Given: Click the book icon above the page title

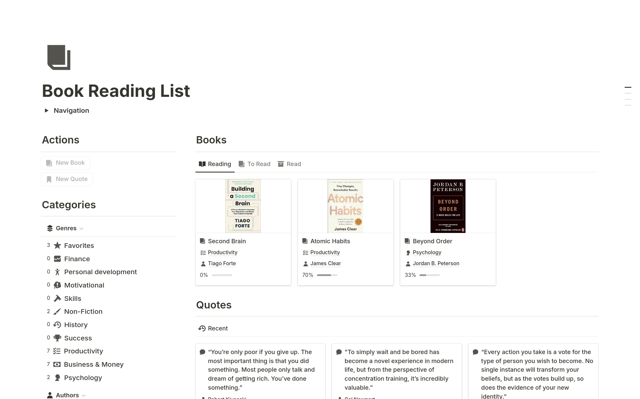Looking at the screenshot, I should coord(59,58).
